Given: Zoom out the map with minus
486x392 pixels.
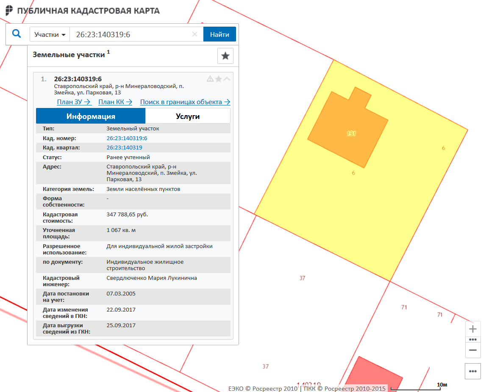Looking at the screenshot, I should point(473,351).
